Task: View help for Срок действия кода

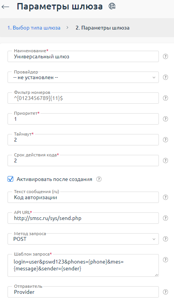Action: pos(165,161)
